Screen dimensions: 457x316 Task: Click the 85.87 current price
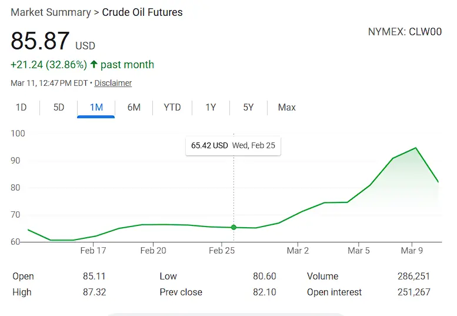click(x=40, y=41)
